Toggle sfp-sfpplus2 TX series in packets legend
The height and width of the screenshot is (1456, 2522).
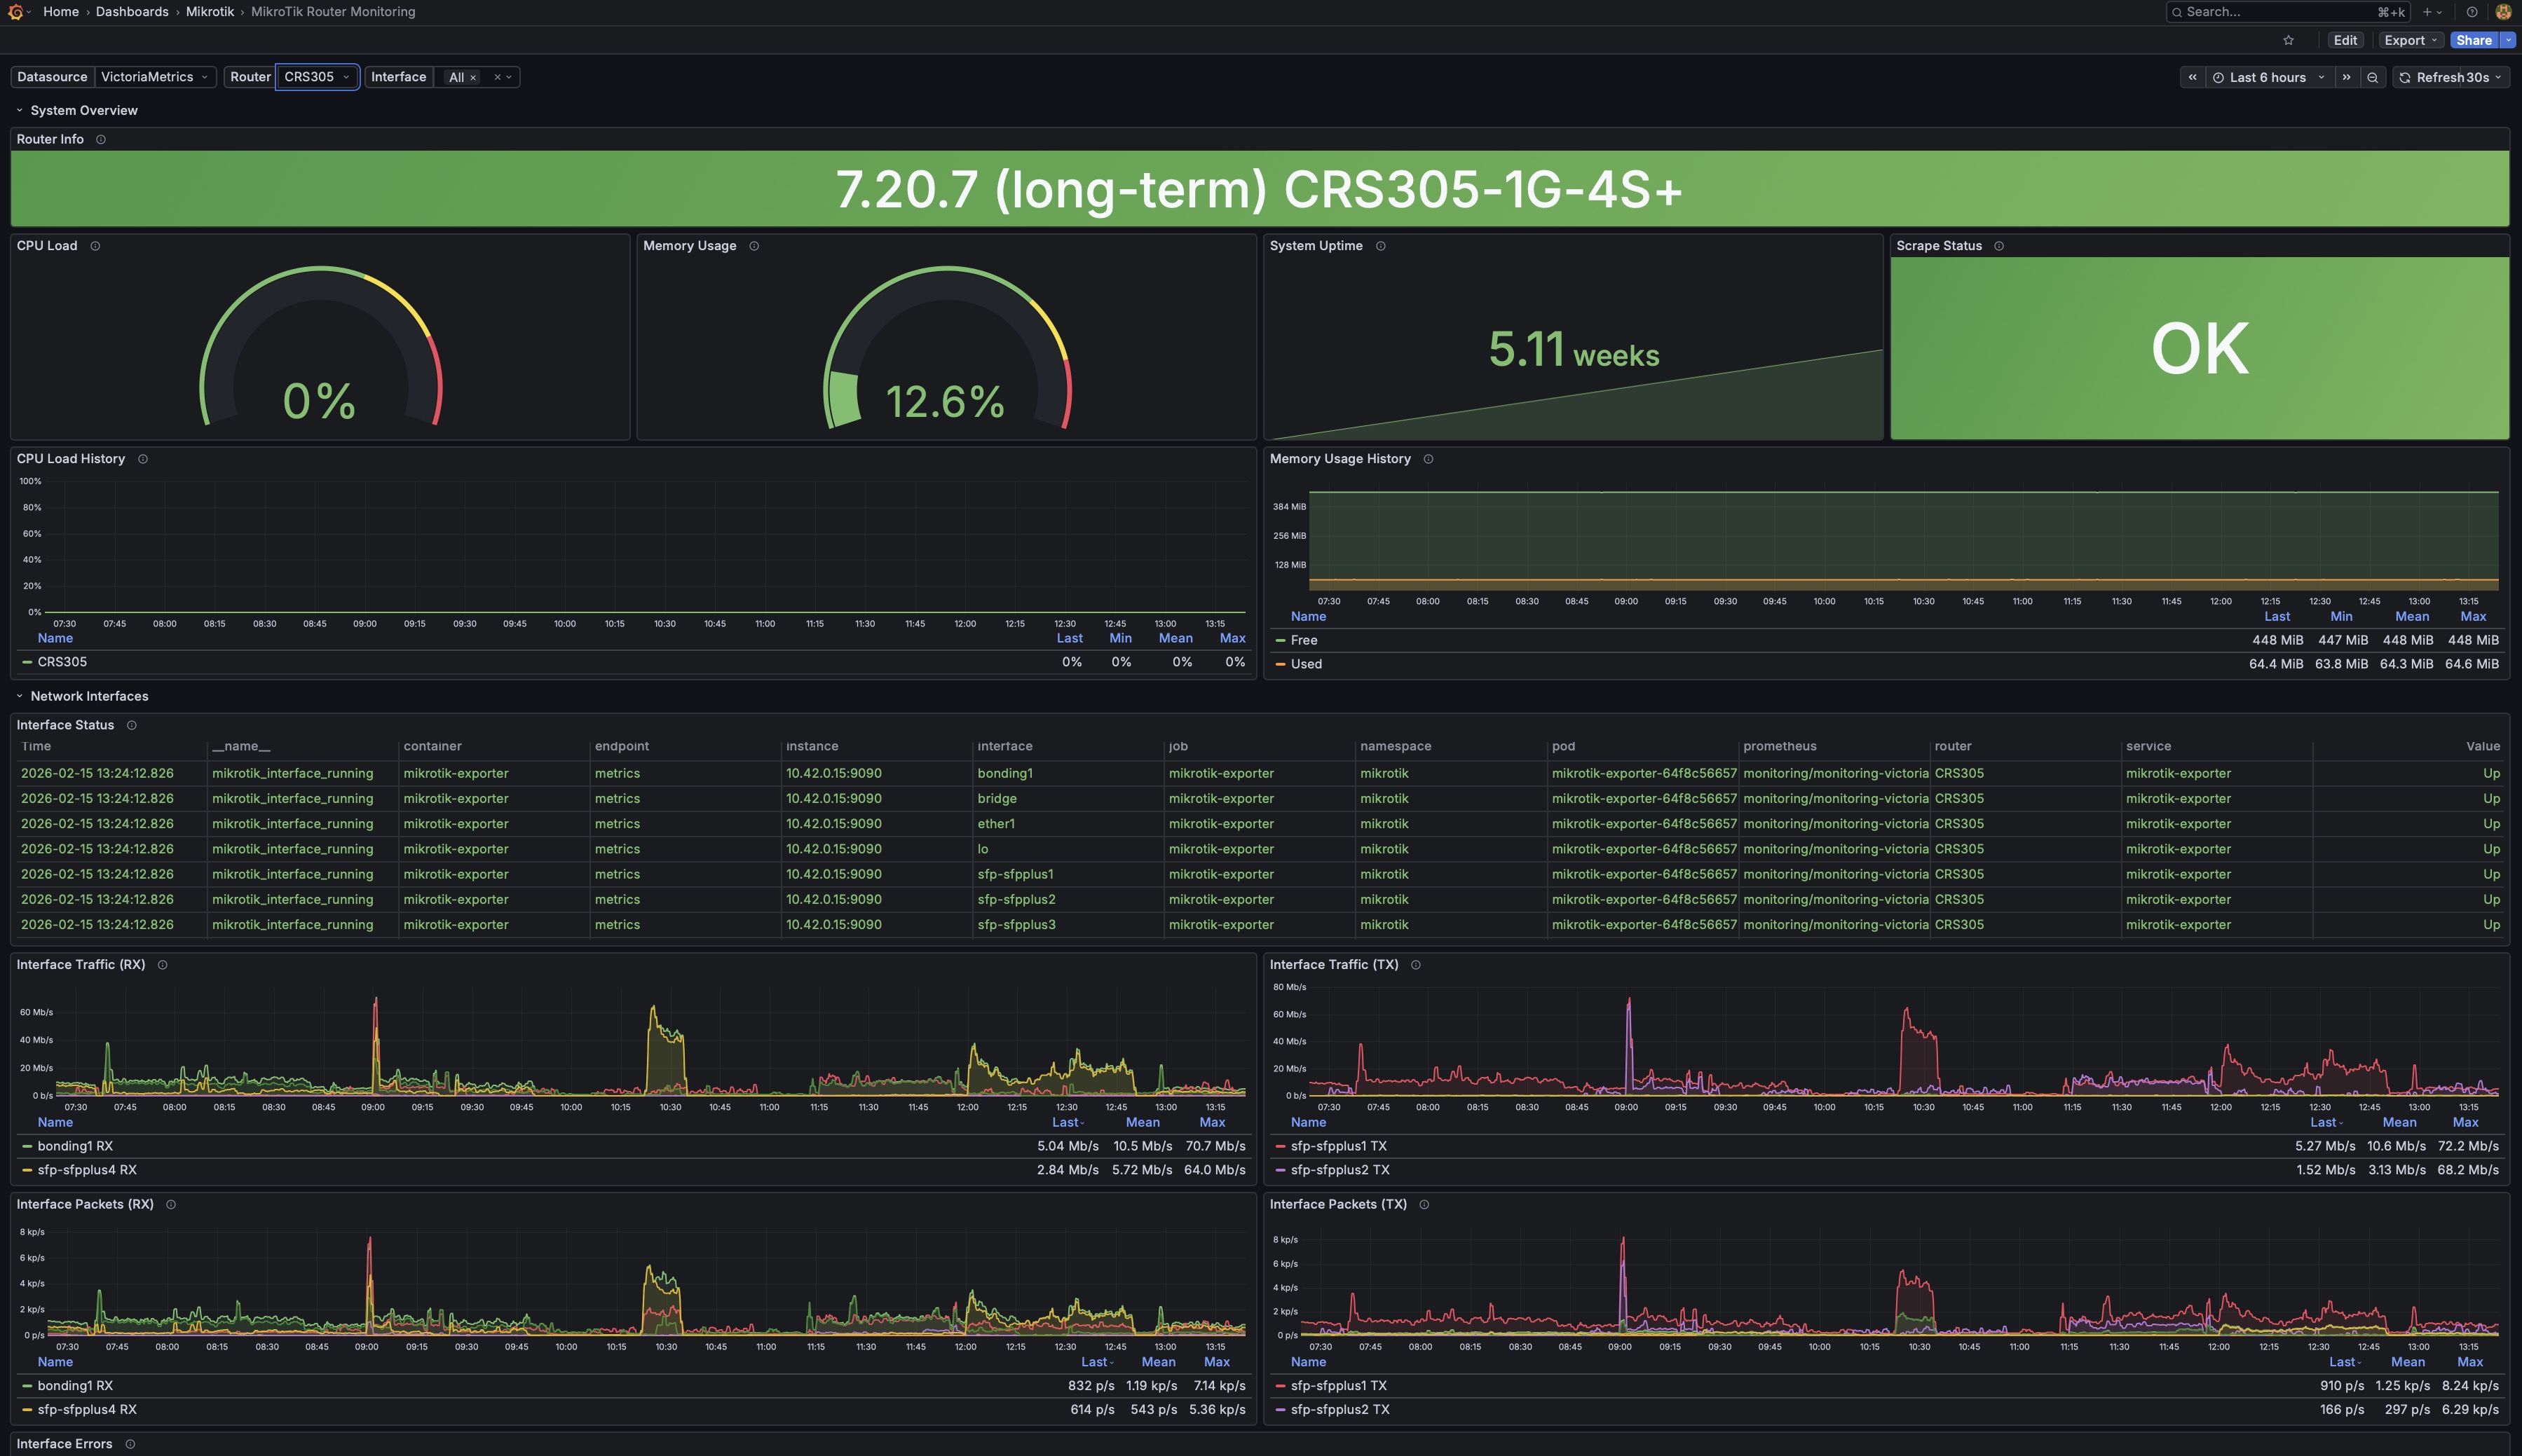tap(1339, 1409)
